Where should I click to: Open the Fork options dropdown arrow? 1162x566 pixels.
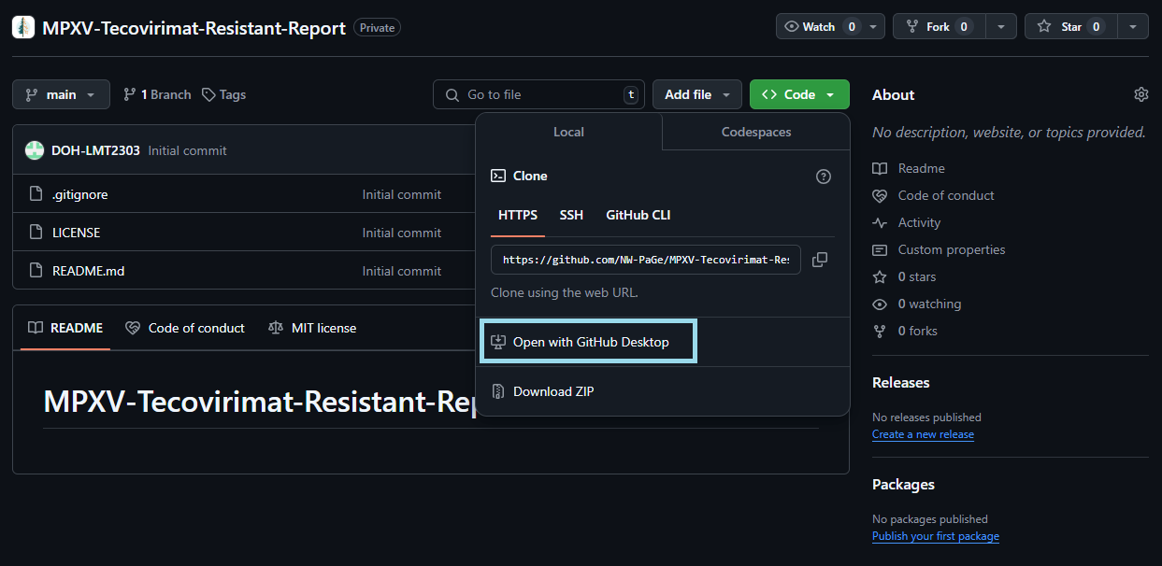pyautogui.click(x=999, y=26)
